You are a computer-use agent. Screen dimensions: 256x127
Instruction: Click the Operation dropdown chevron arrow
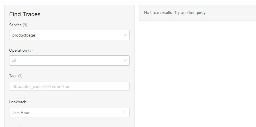point(125,61)
